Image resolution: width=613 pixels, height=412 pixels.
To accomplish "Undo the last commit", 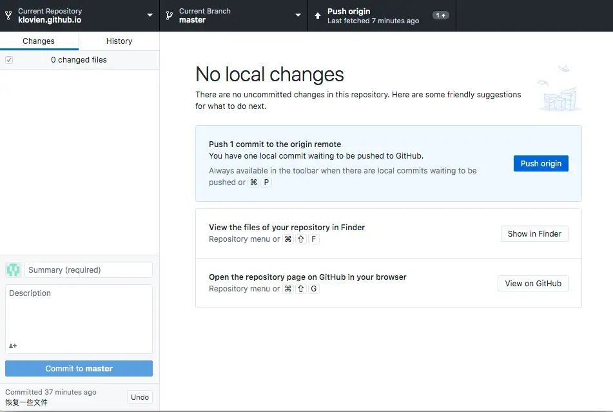I will click(140, 397).
